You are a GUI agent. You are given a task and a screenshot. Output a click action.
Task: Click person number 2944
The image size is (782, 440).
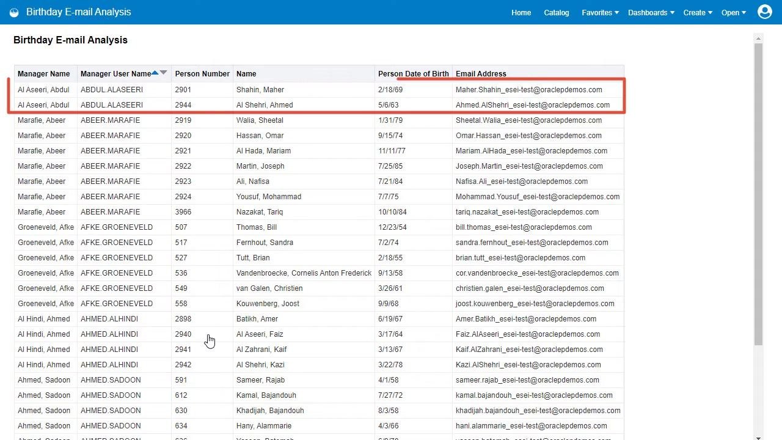pyautogui.click(x=183, y=105)
